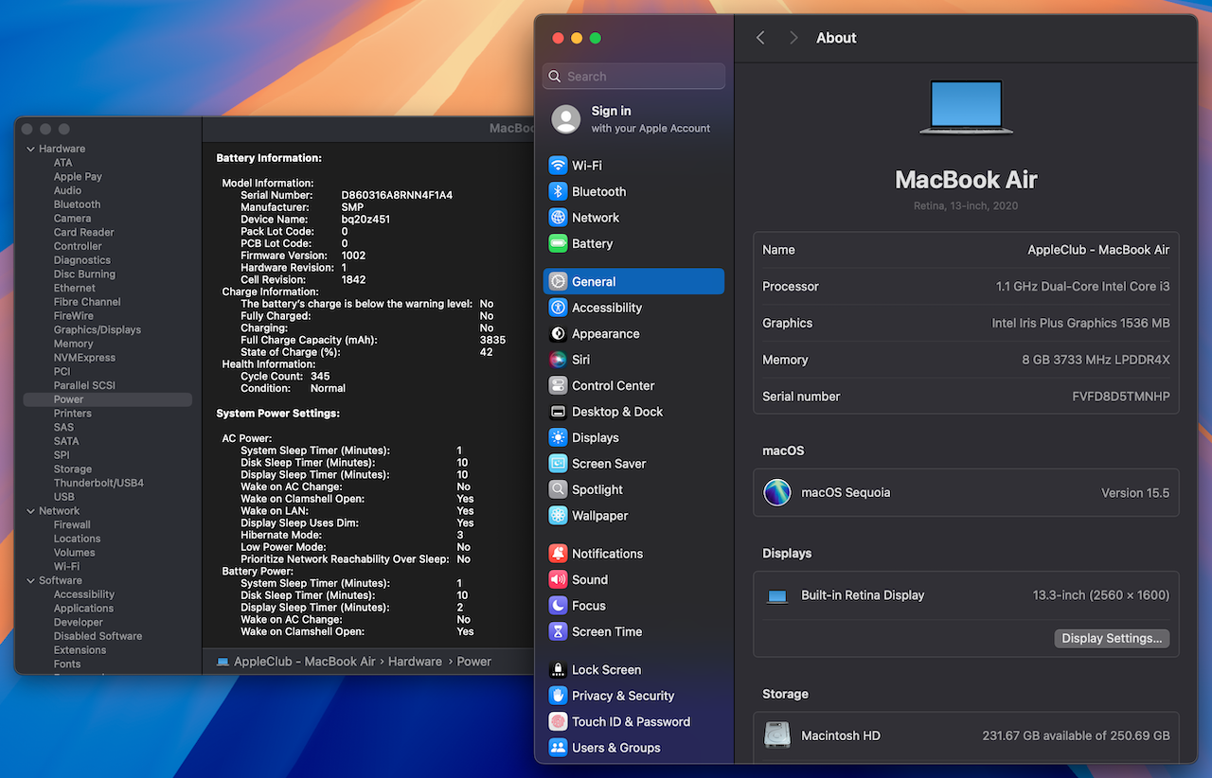Select the Bluetooth icon in Settings sidebar

coord(558,191)
